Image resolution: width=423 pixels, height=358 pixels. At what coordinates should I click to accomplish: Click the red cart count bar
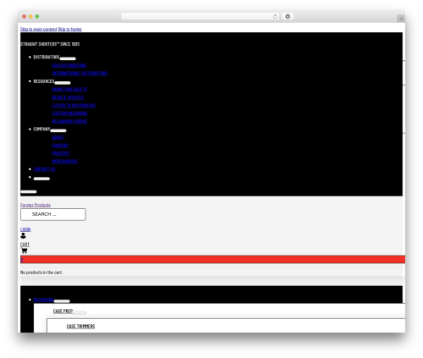point(212,259)
